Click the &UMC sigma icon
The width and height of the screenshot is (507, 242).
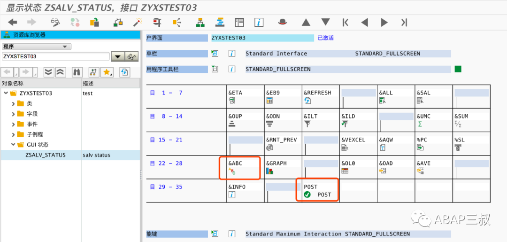pos(420,124)
